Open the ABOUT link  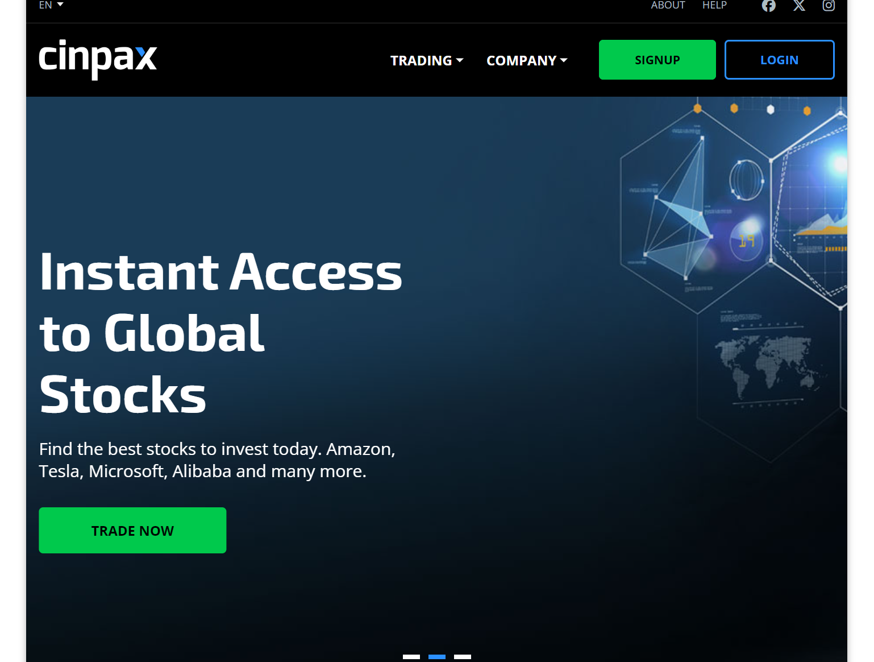668,5
